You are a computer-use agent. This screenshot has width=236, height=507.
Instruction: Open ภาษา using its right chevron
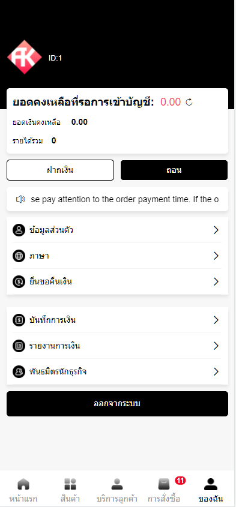(x=216, y=256)
